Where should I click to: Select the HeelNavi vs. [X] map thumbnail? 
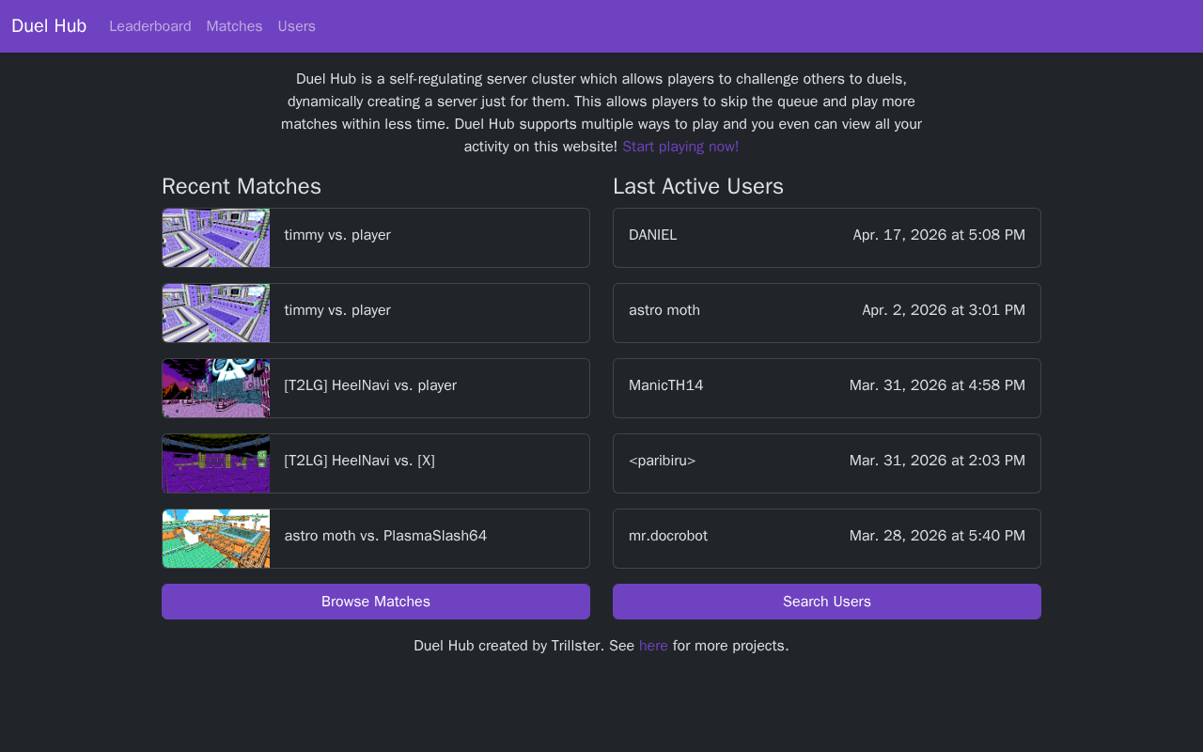[216, 463]
